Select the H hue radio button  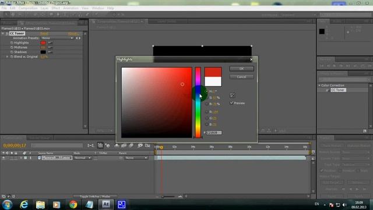click(x=206, y=91)
